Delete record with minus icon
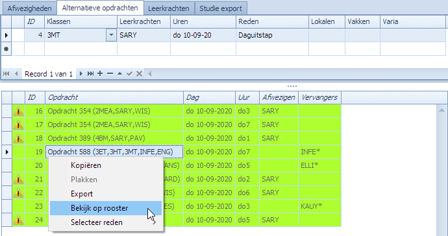448x236 pixels. tap(110, 74)
